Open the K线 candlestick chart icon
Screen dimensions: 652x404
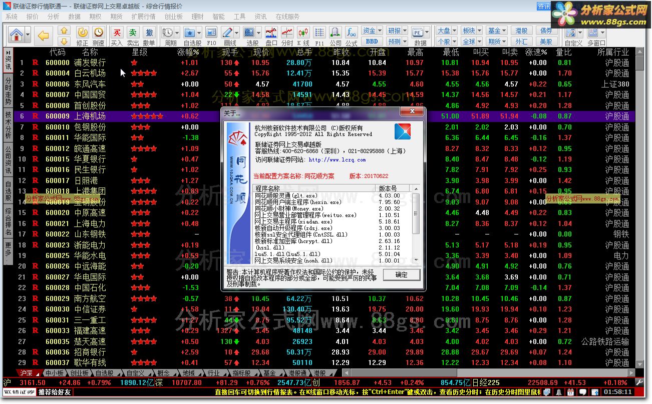click(x=303, y=32)
